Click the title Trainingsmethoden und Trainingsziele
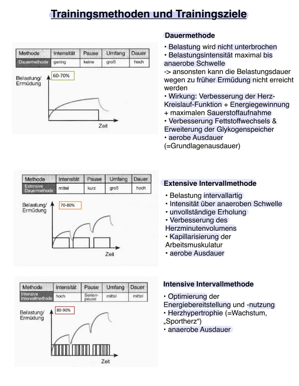 [x=149, y=14]
